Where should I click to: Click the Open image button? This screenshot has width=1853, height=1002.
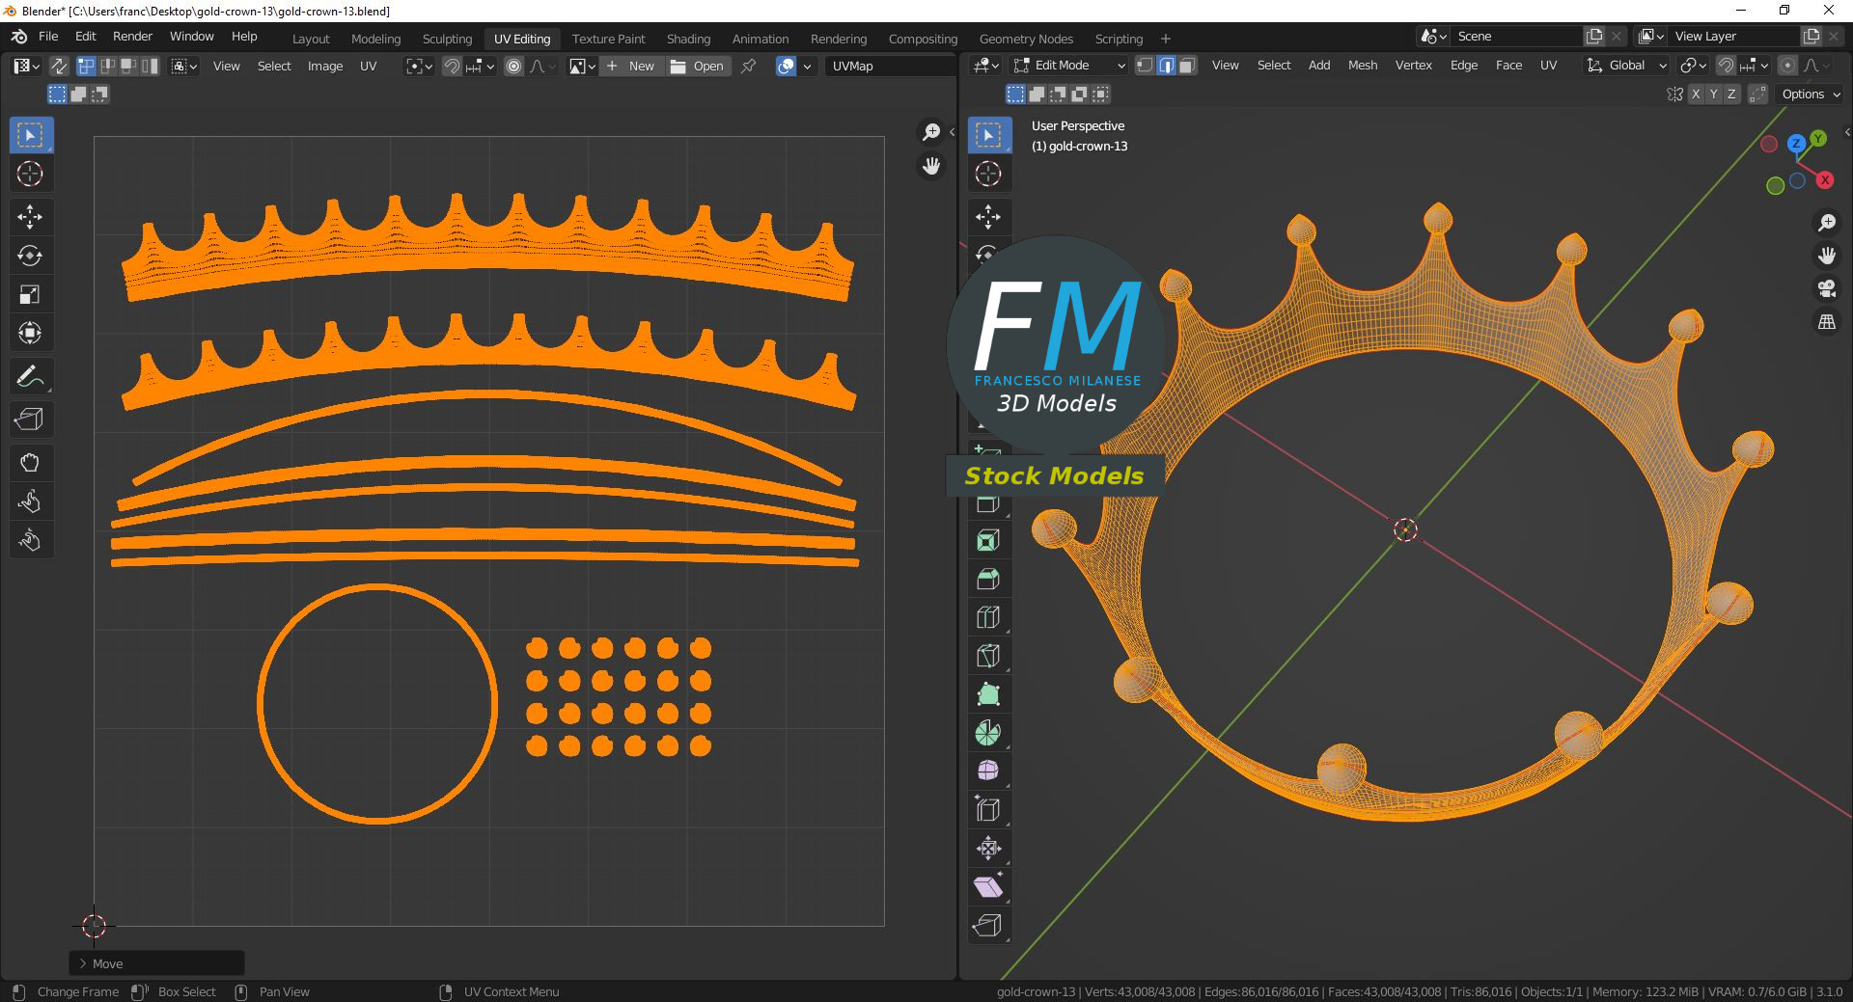[698, 66]
